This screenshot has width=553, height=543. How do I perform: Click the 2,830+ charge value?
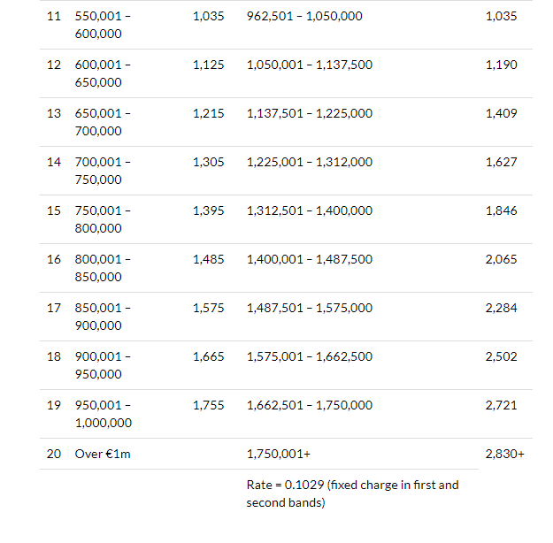click(x=505, y=454)
